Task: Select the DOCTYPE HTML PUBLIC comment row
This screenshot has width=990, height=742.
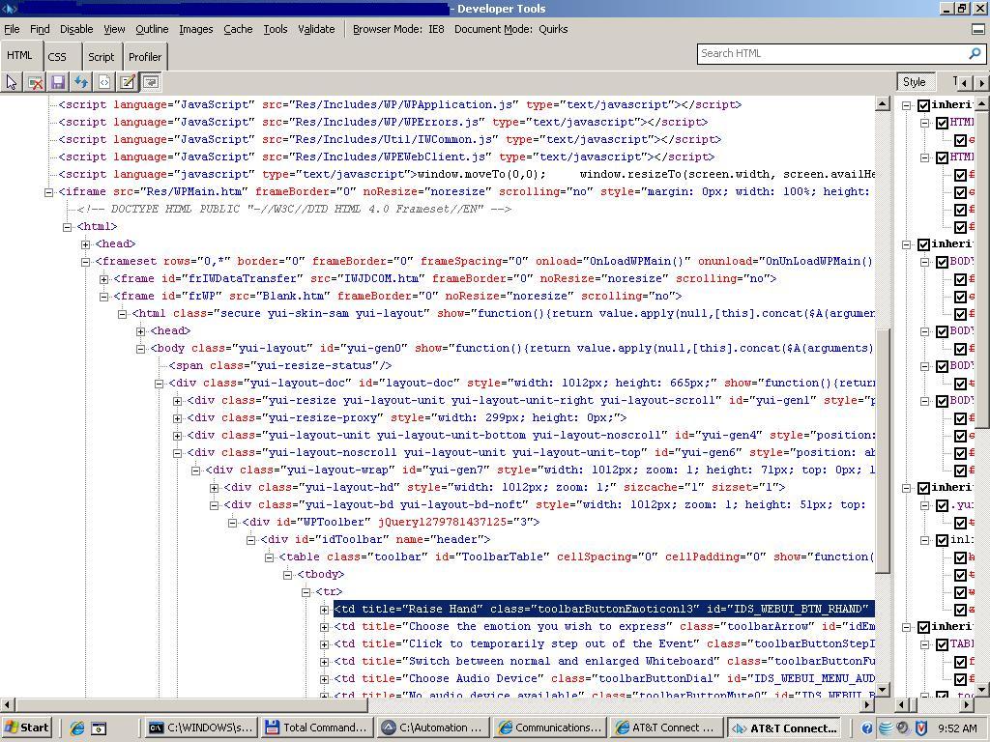Action: (x=294, y=210)
